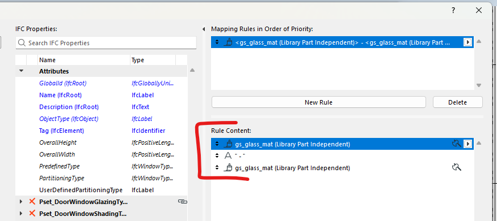
Task: Click the search magnifier icon
Action: click(22, 43)
